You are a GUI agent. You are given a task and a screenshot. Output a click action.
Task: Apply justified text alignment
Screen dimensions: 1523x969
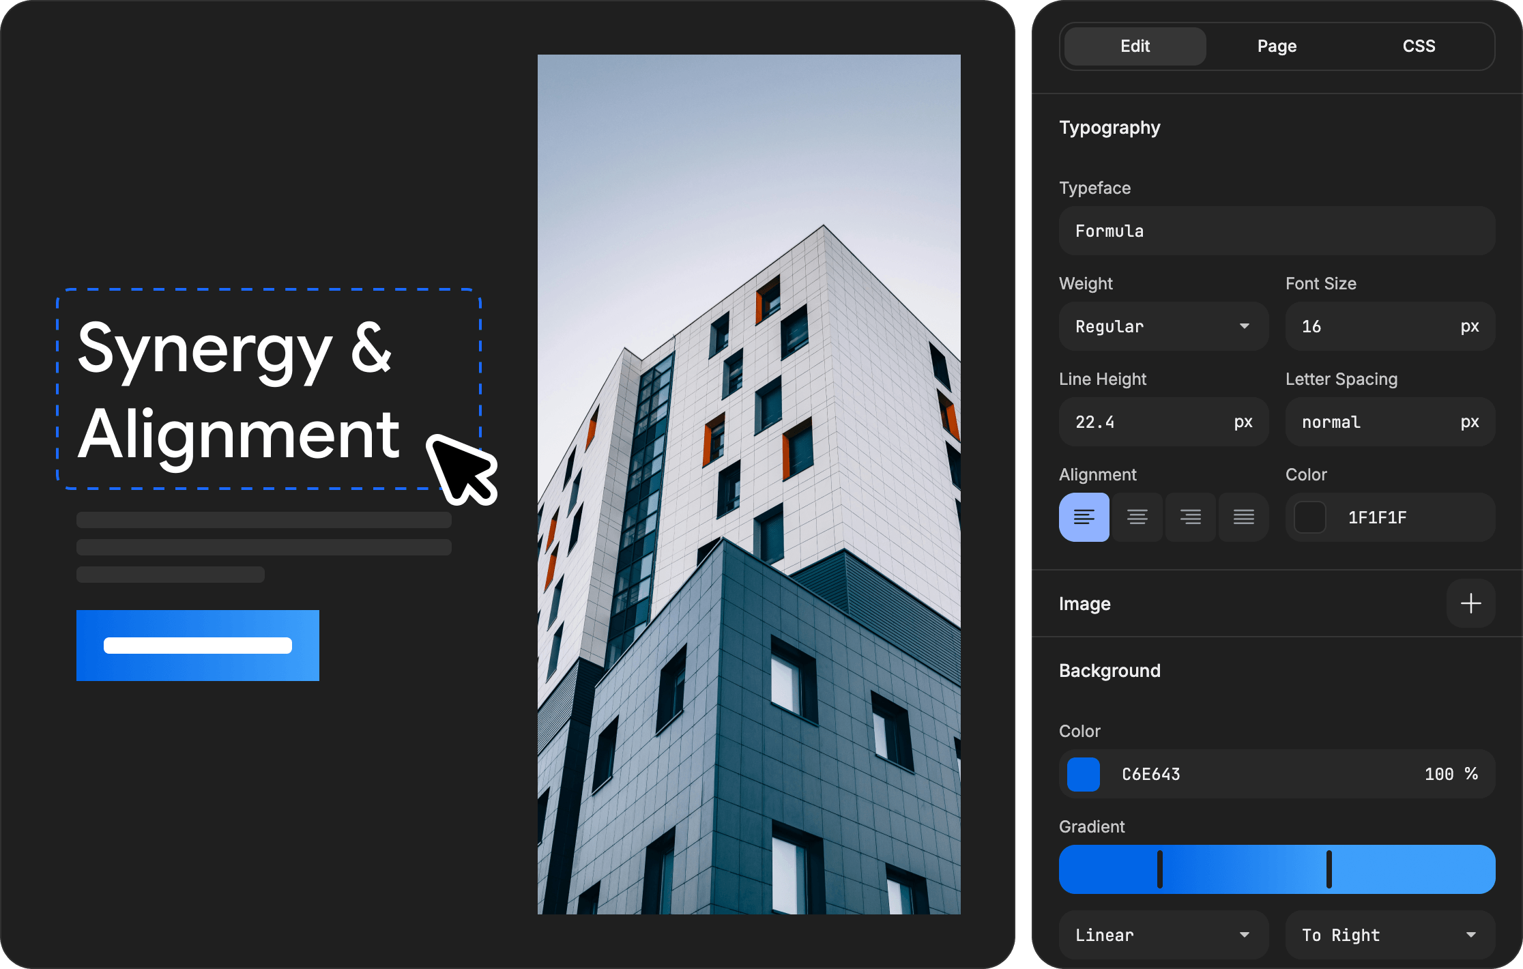click(1243, 517)
